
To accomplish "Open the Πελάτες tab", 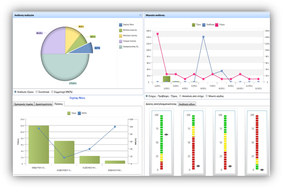I will pyautogui.click(x=59, y=104).
